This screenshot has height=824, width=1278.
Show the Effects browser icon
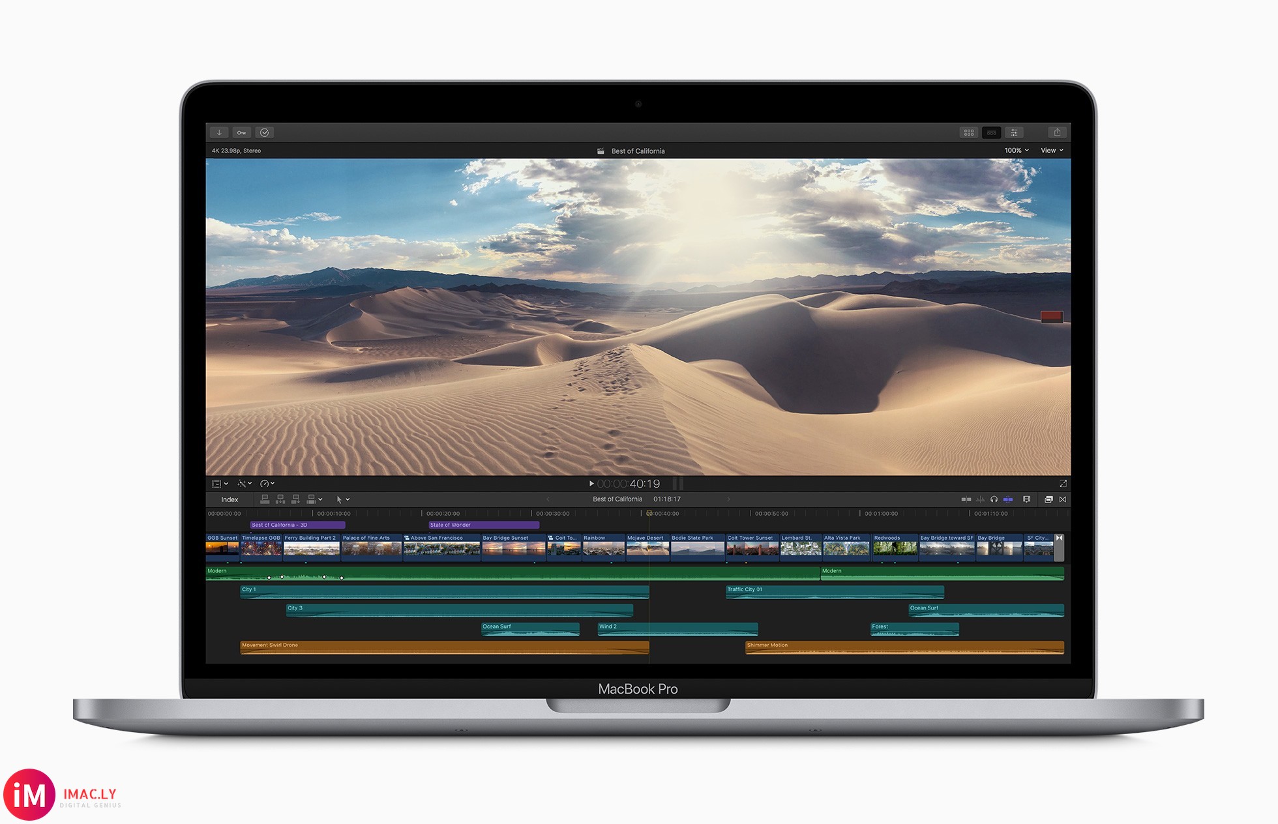(1048, 499)
